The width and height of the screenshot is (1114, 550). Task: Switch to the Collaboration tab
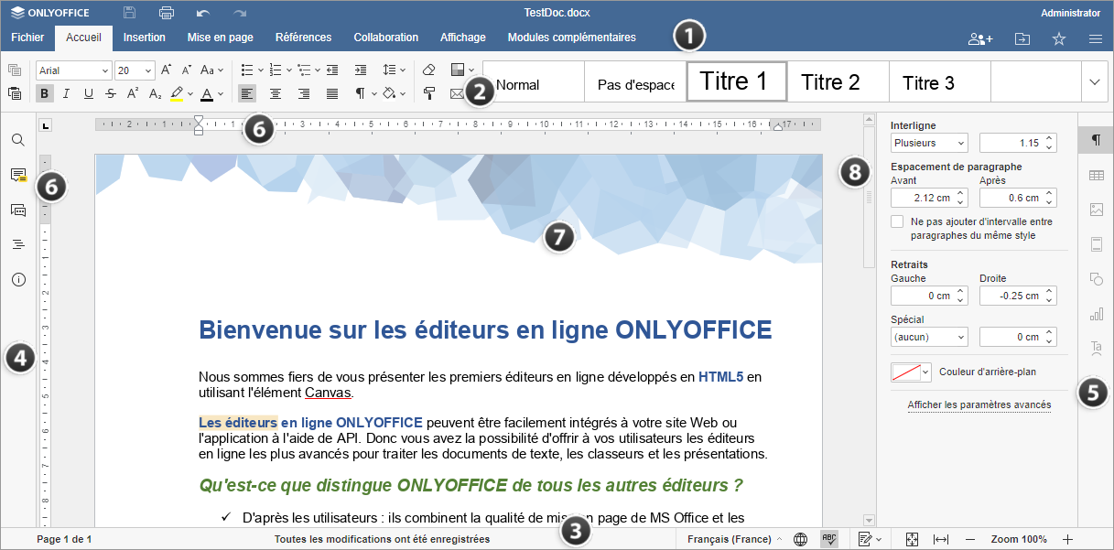(386, 38)
